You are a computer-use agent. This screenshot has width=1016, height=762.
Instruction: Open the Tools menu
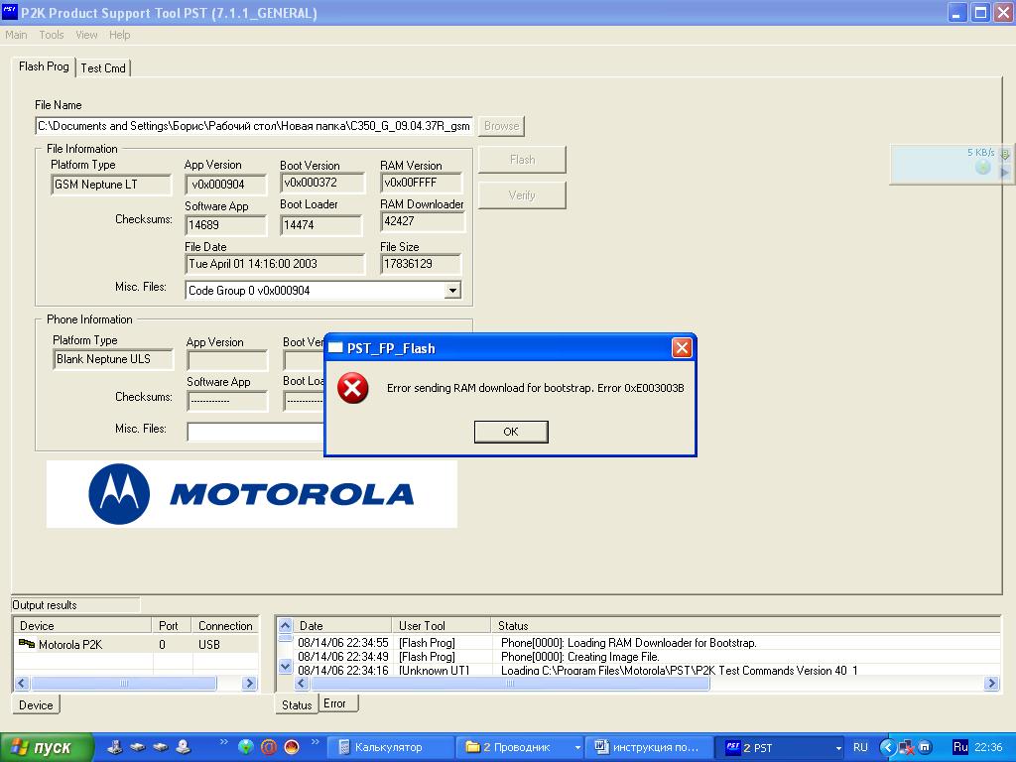[x=52, y=35]
